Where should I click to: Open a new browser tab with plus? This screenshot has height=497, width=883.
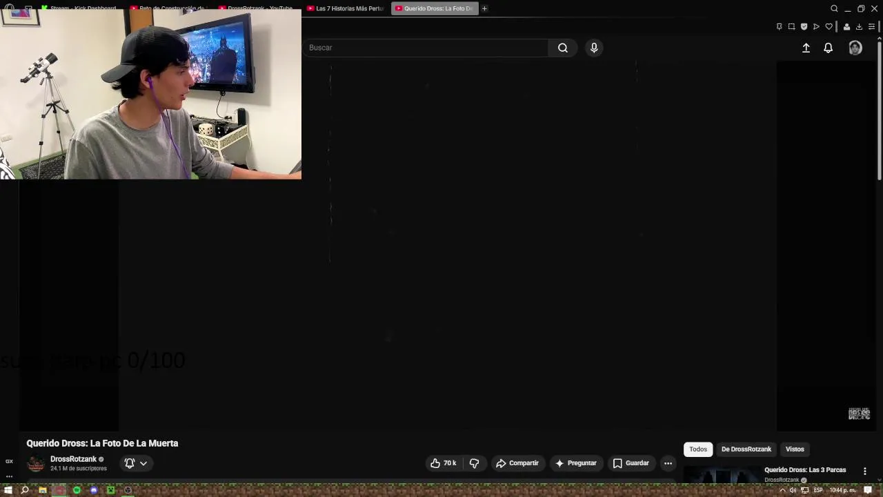point(484,8)
